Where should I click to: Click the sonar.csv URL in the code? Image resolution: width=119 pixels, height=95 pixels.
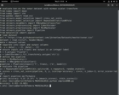50,38
